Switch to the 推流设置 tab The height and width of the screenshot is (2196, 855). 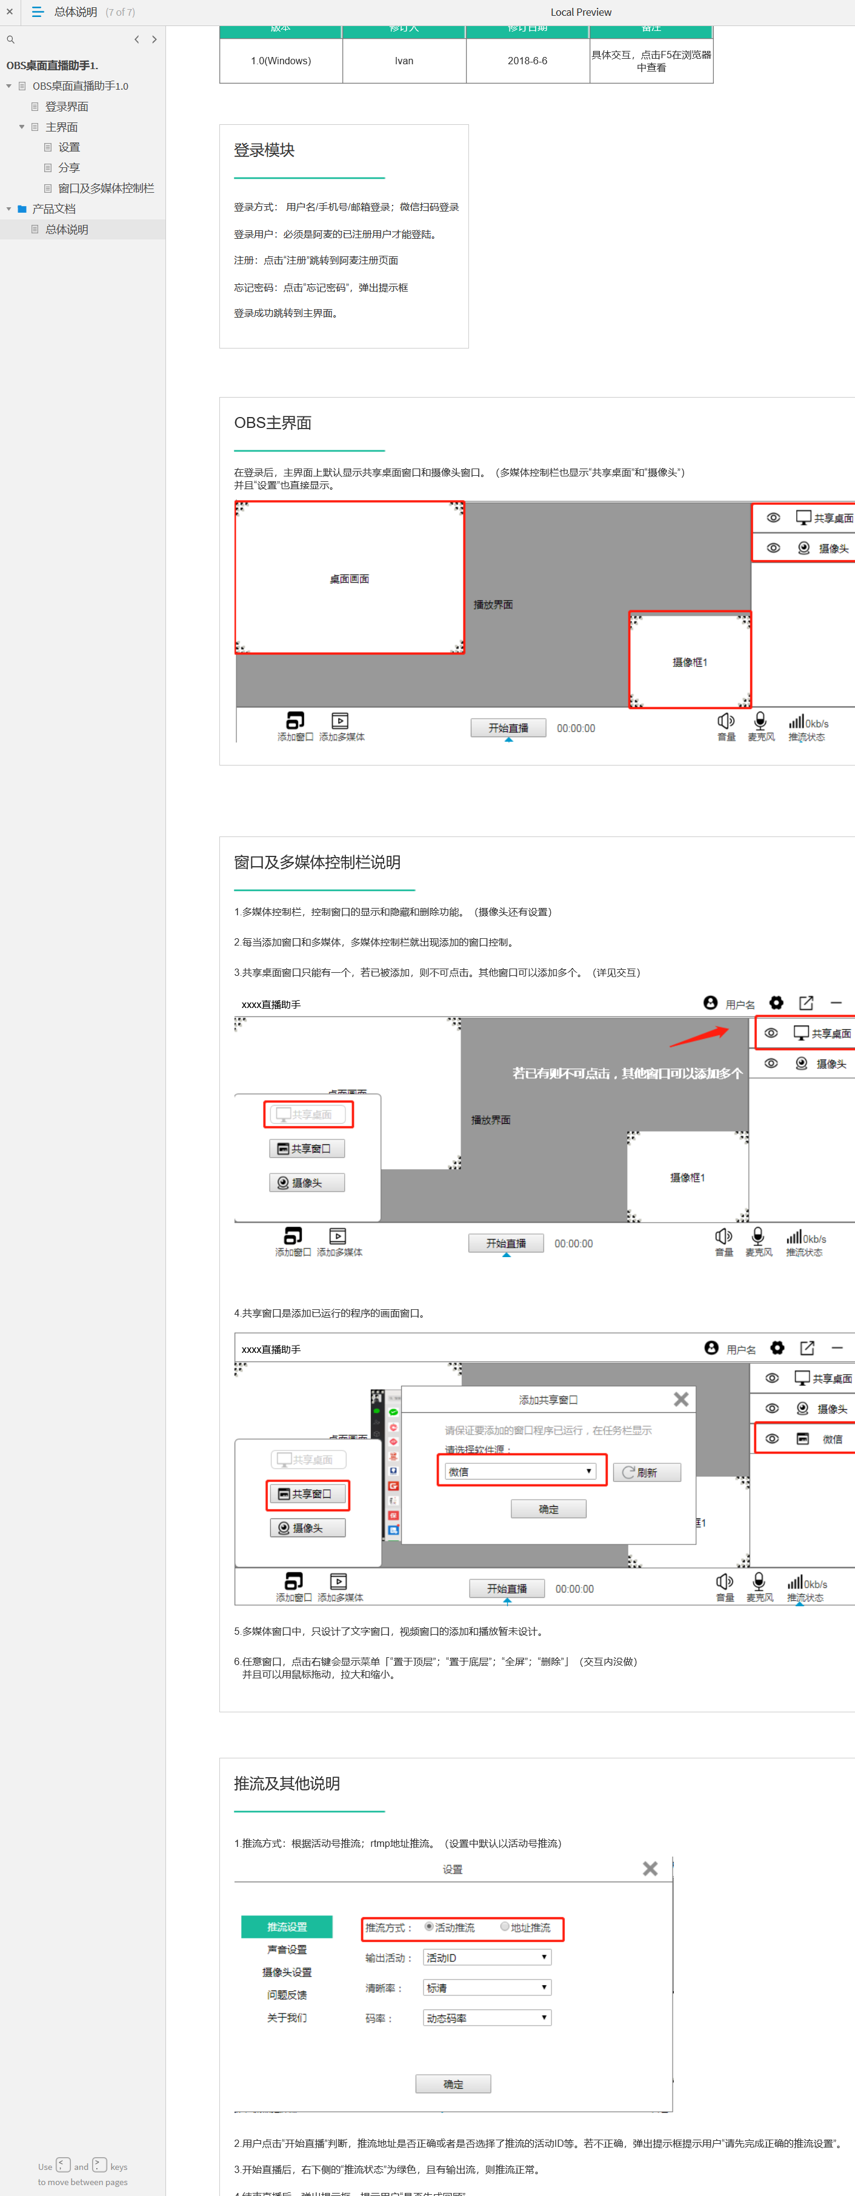point(287,1927)
